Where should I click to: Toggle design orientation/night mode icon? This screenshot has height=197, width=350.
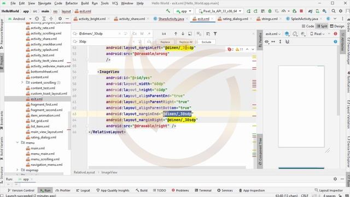click(295, 34)
